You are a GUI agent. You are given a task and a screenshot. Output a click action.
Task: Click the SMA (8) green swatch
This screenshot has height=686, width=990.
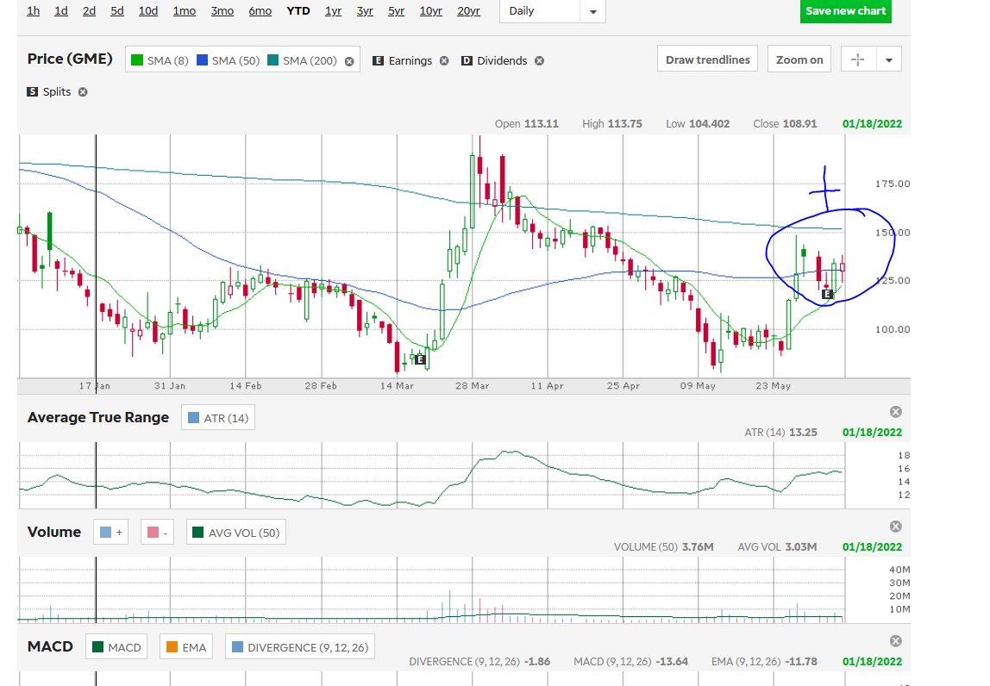pos(137,60)
